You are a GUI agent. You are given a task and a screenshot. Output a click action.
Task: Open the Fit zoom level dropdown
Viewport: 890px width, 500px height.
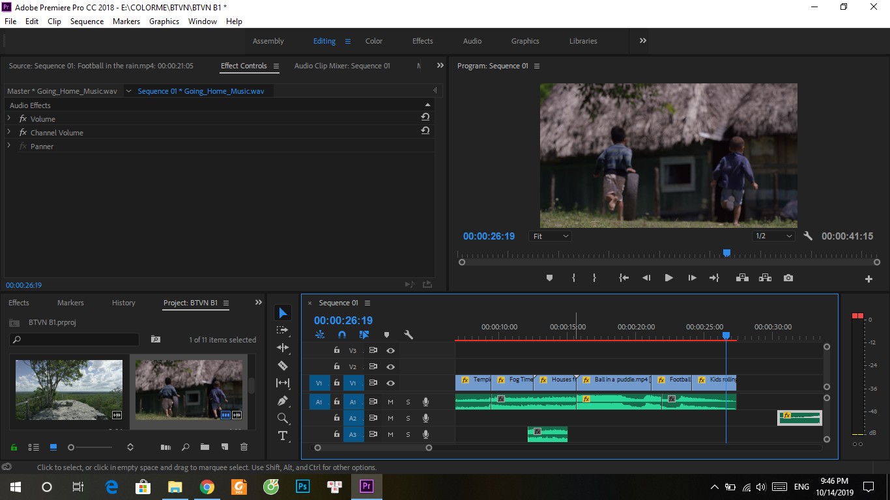point(551,236)
